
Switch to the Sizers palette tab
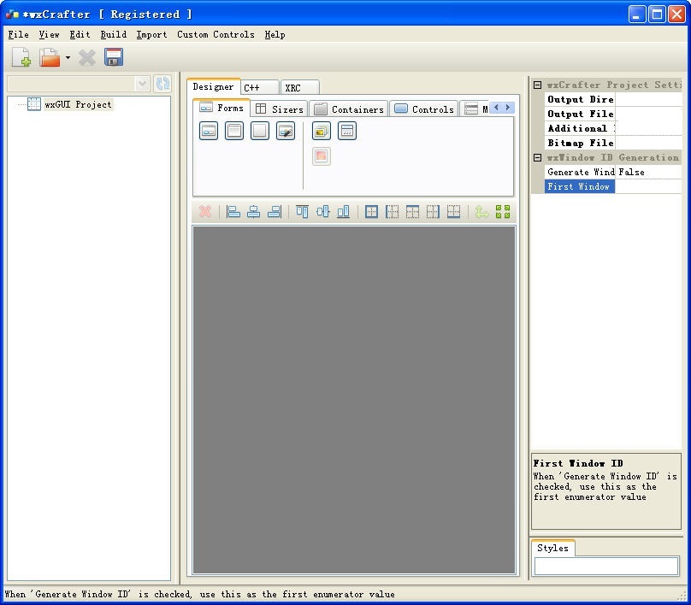(279, 109)
